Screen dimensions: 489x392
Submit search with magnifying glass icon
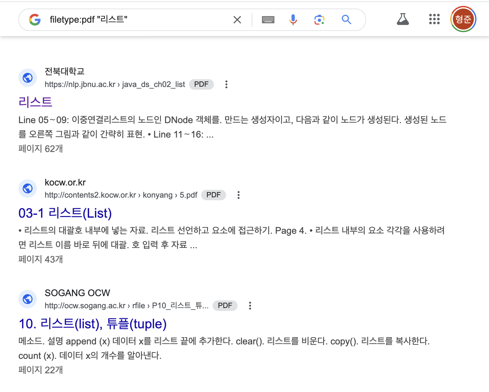346,20
